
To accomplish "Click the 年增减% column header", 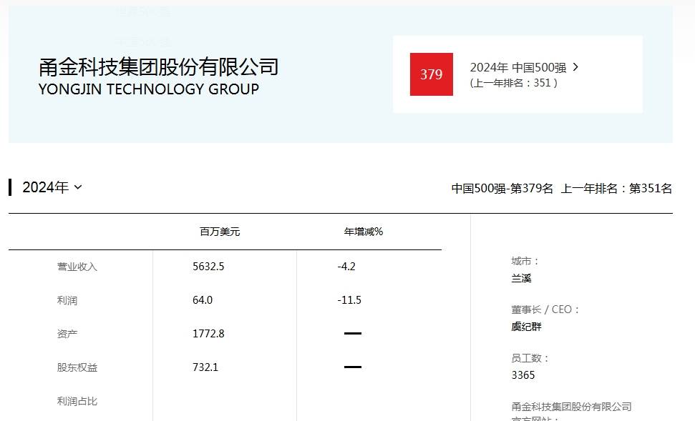I will 364,232.
